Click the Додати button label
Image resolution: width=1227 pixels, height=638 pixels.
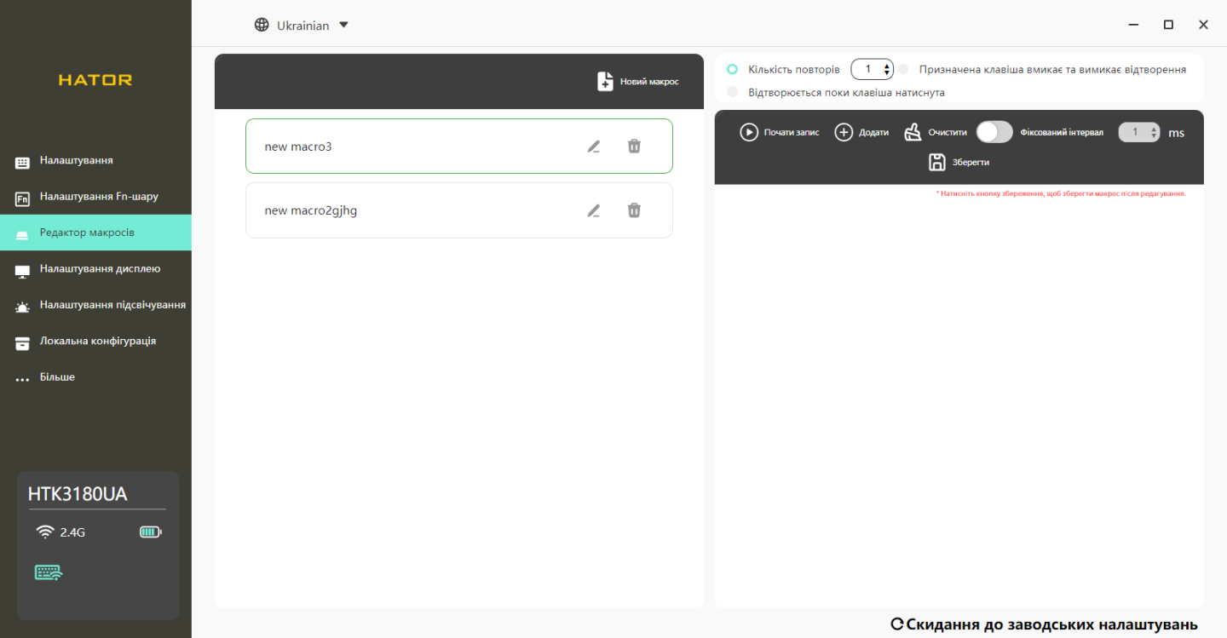coord(873,133)
